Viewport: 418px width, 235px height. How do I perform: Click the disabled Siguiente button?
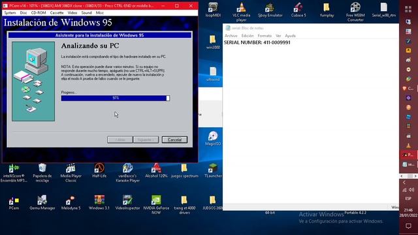coord(146,140)
